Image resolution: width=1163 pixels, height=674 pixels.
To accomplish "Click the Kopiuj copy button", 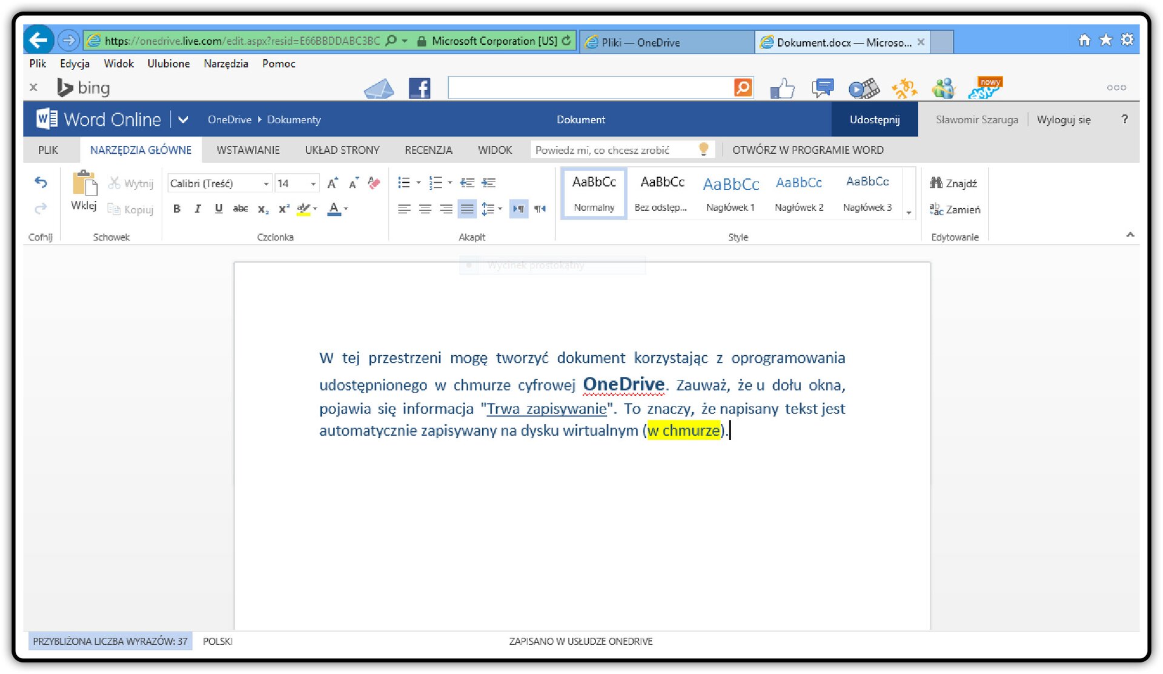I will click(x=130, y=209).
